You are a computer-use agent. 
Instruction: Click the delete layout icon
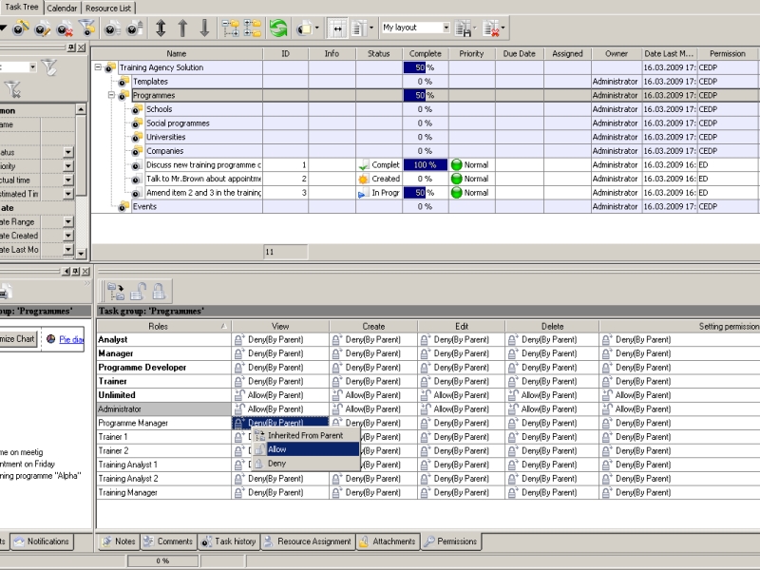tap(491, 28)
